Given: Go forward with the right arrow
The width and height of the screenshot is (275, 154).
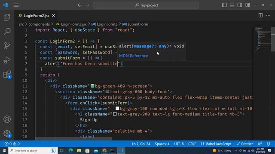Looking at the screenshot, I should 87,5.
